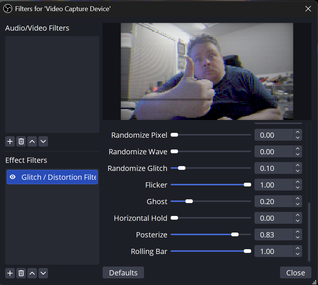The image size is (318, 285).
Task: Add a new Audio/Video filter
Action: point(10,141)
